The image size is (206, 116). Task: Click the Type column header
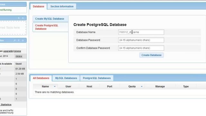(x=186, y=87)
